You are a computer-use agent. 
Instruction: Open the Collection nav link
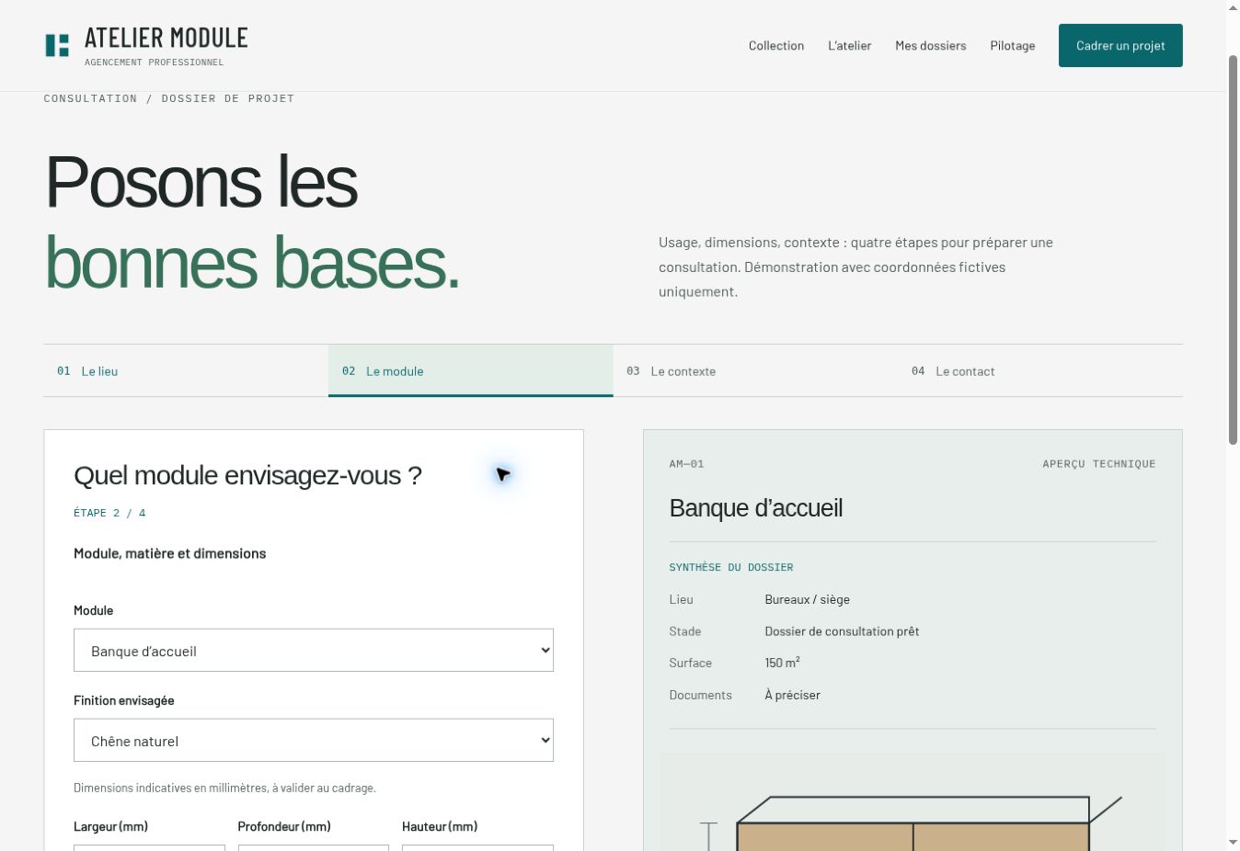776,46
